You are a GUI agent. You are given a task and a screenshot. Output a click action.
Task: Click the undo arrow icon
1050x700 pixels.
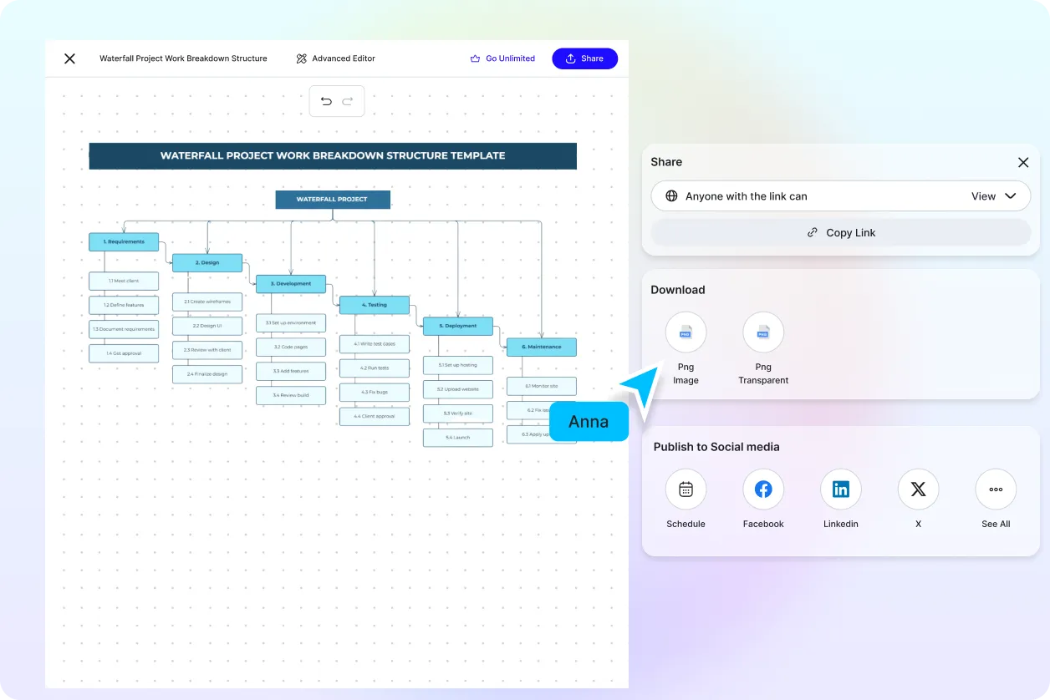pyautogui.click(x=326, y=101)
